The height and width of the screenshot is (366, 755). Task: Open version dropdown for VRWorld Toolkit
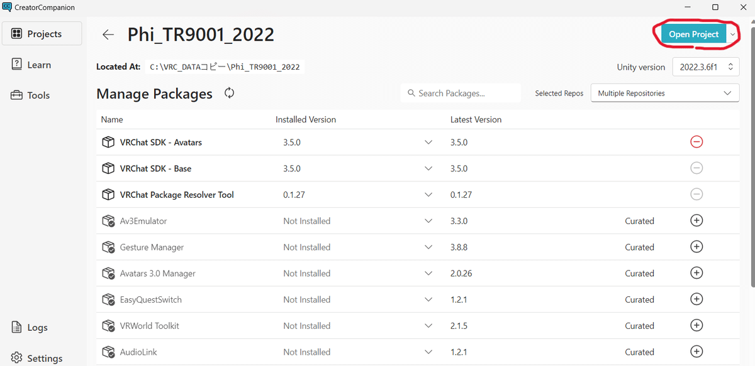[428, 326]
